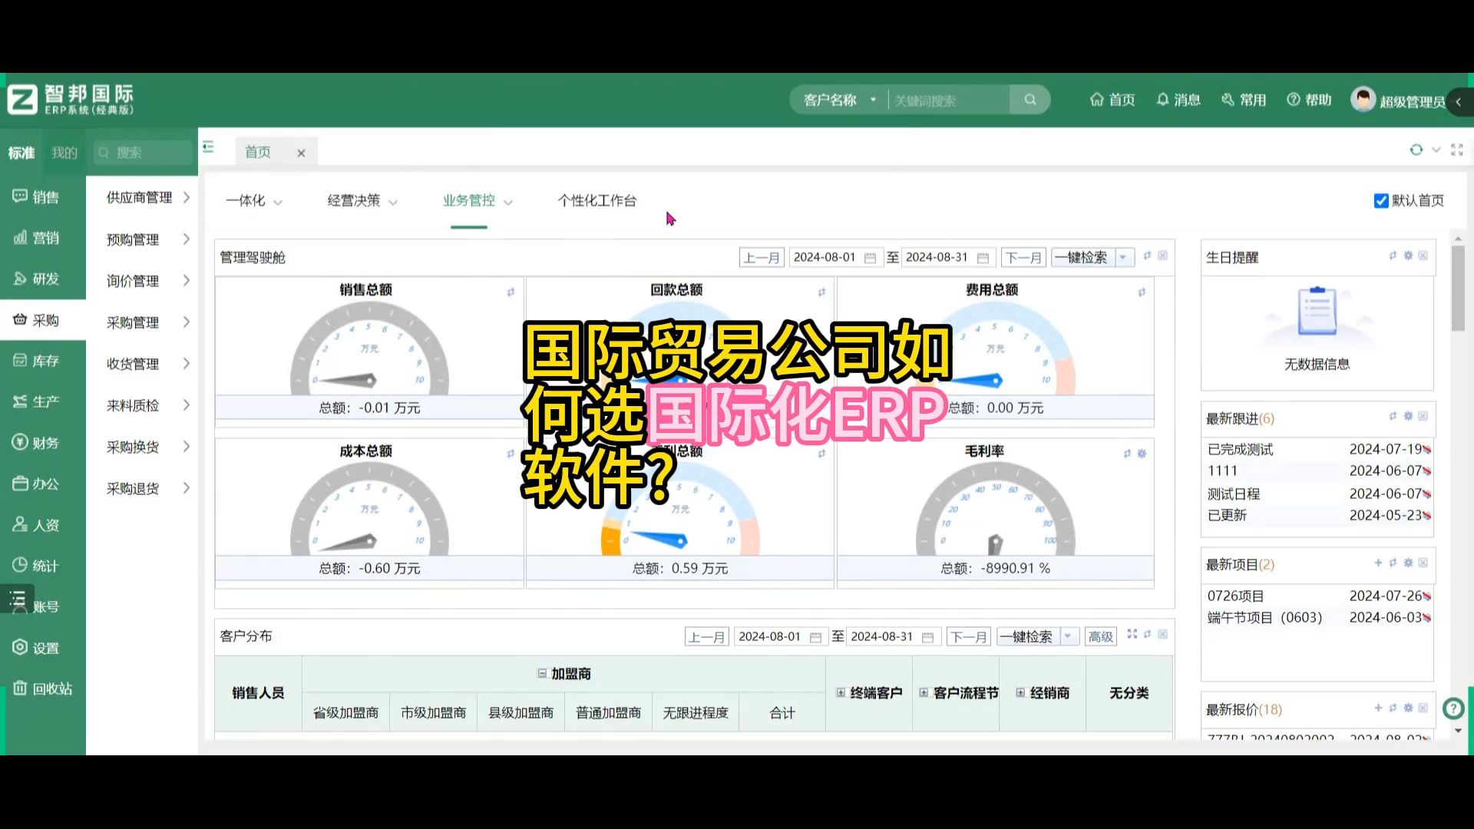
Task: Click the 高级 search button
Action: (x=1100, y=636)
